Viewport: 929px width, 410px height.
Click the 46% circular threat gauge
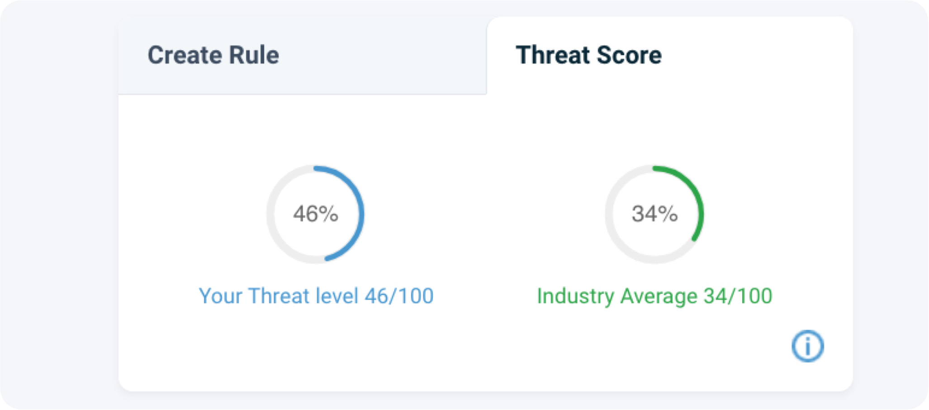pyautogui.click(x=315, y=214)
